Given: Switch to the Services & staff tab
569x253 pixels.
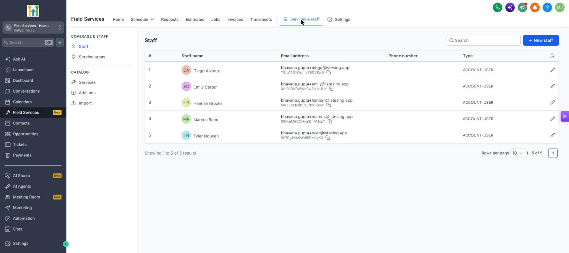Looking at the screenshot, I should (x=301, y=19).
